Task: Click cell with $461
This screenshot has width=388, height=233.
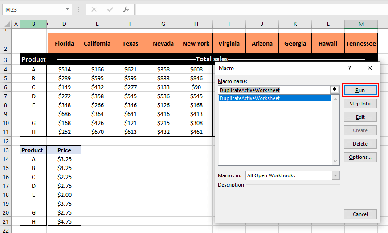Action: (196, 132)
